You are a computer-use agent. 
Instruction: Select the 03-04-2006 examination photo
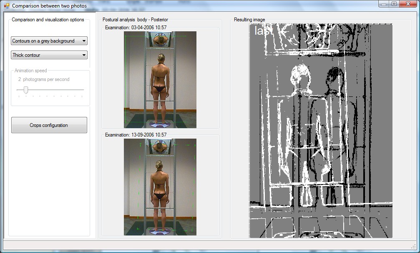pos(160,80)
